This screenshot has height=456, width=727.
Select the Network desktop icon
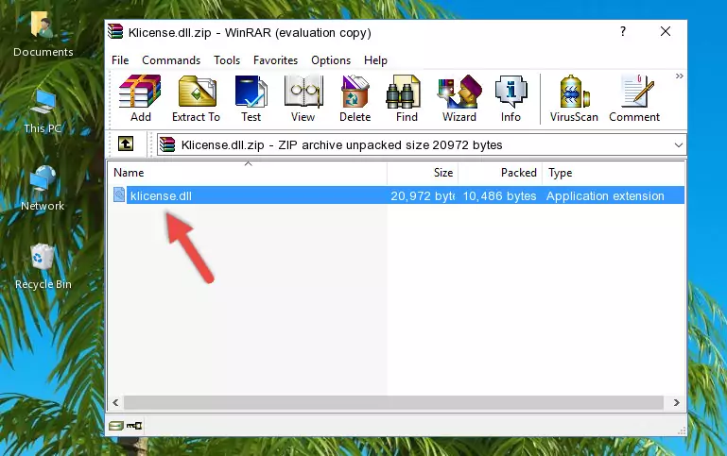(43, 188)
